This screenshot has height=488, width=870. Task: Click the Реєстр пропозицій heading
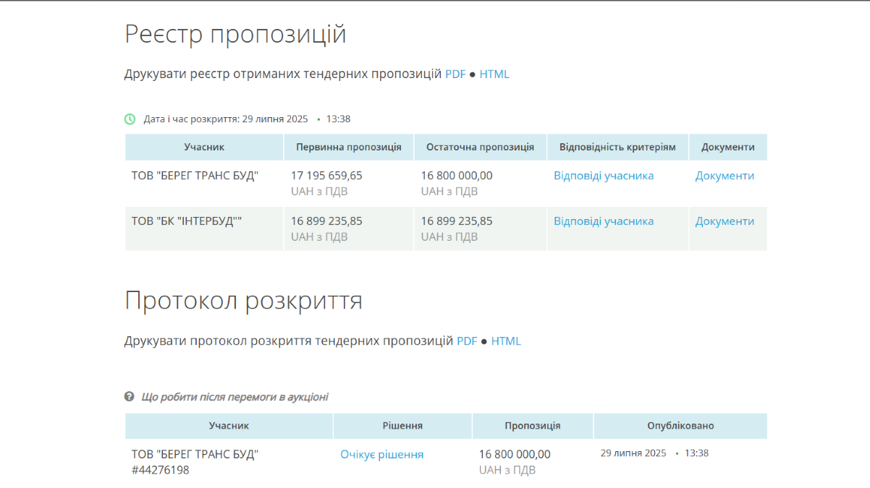coord(235,34)
